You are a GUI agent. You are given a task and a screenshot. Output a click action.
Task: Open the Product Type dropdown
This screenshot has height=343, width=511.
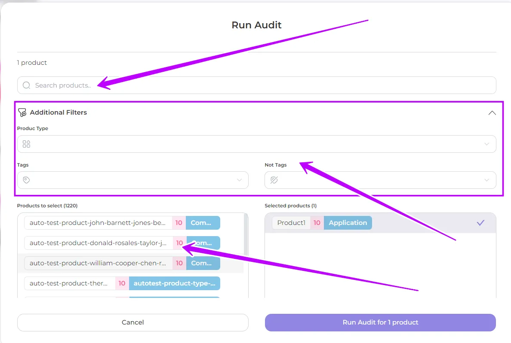487,144
